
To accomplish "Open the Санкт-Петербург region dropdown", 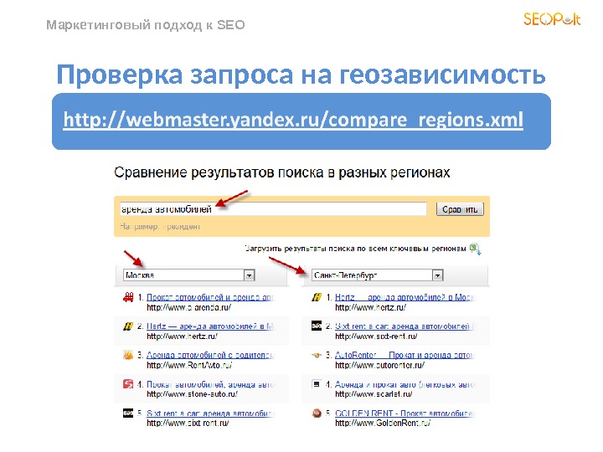I will tap(377, 275).
